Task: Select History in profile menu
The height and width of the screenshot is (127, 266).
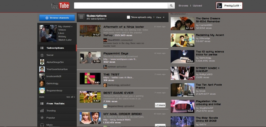Action: 62,37
